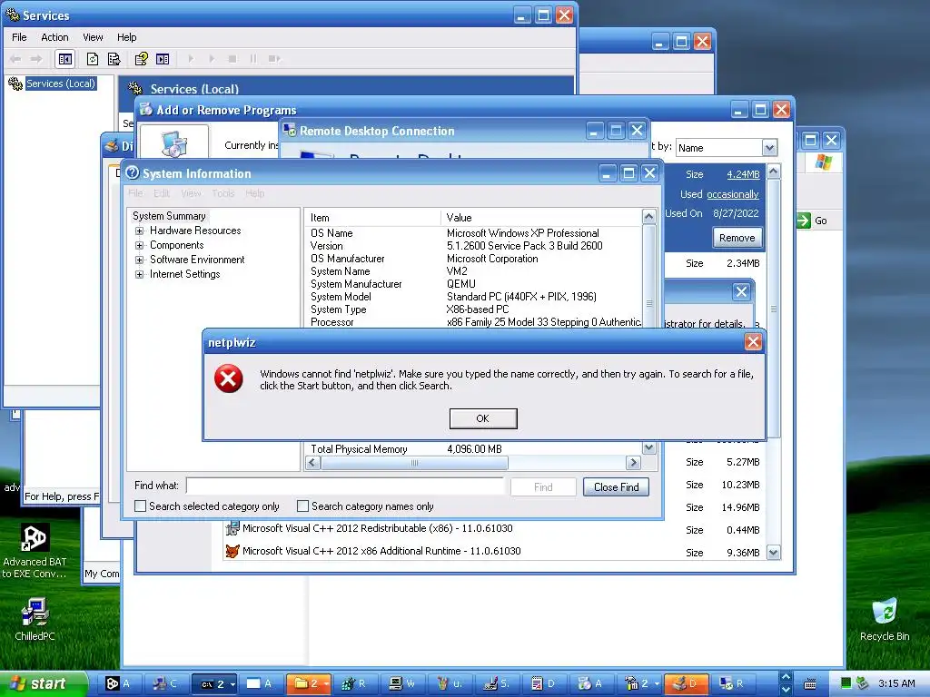Screen dimensions: 930x697
Task: Click the horizontal scrollbar thumb in System Information
Action: pos(414,462)
